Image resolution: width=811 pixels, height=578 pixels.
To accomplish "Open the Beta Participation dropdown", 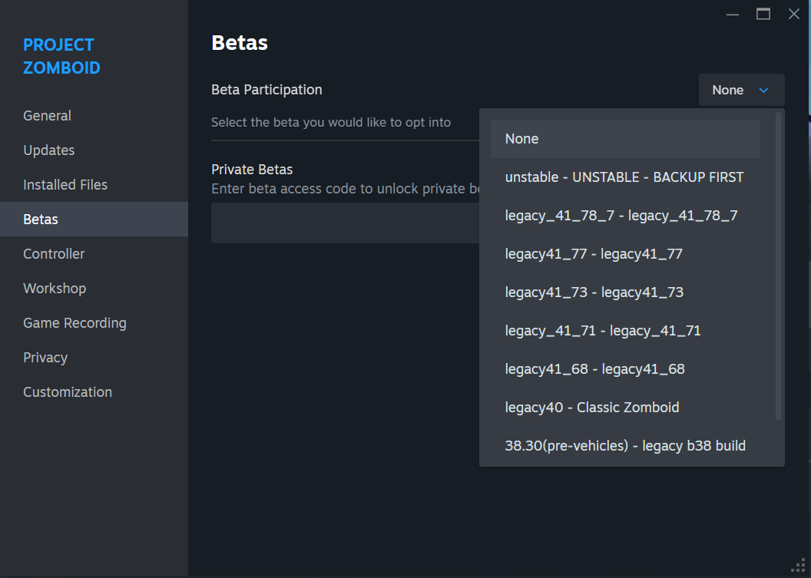I will point(741,90).
